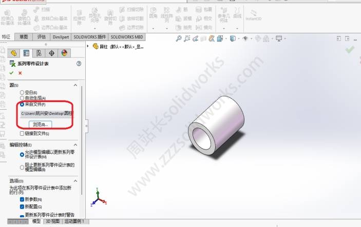Screen dimensions: 361x227
Task: Open Hole Wizard dropdown arrow
Action: tap(94, 29)
